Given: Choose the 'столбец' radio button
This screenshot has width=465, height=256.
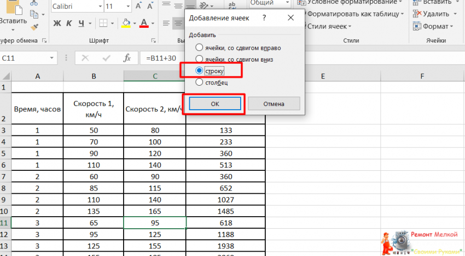Looking at the screenshot, I should pos(200,82).
